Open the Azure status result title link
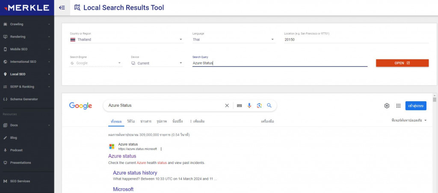Viewport: 438px width, 193px height. tap(122, 156)
